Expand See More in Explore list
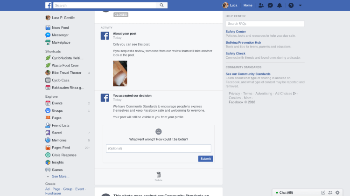 (60, 176)
